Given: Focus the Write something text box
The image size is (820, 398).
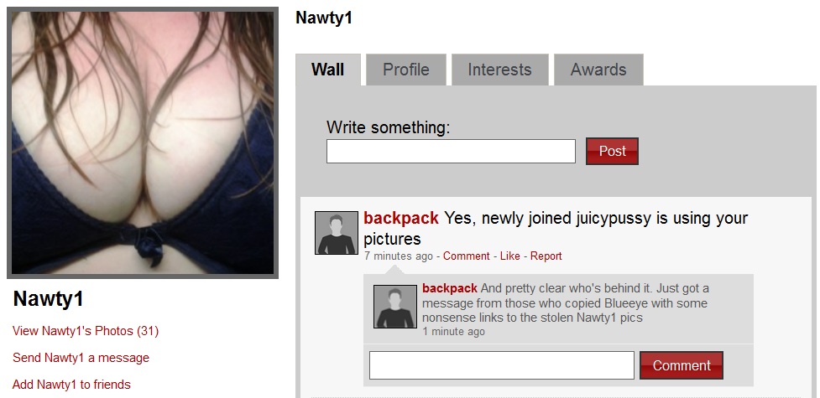Looking at the screenshot, I should [x=451, y=151].
